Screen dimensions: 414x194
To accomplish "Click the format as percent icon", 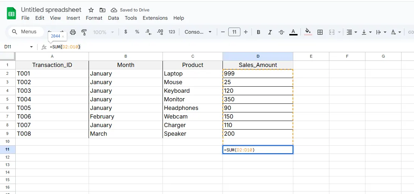I will pos(137,32).
